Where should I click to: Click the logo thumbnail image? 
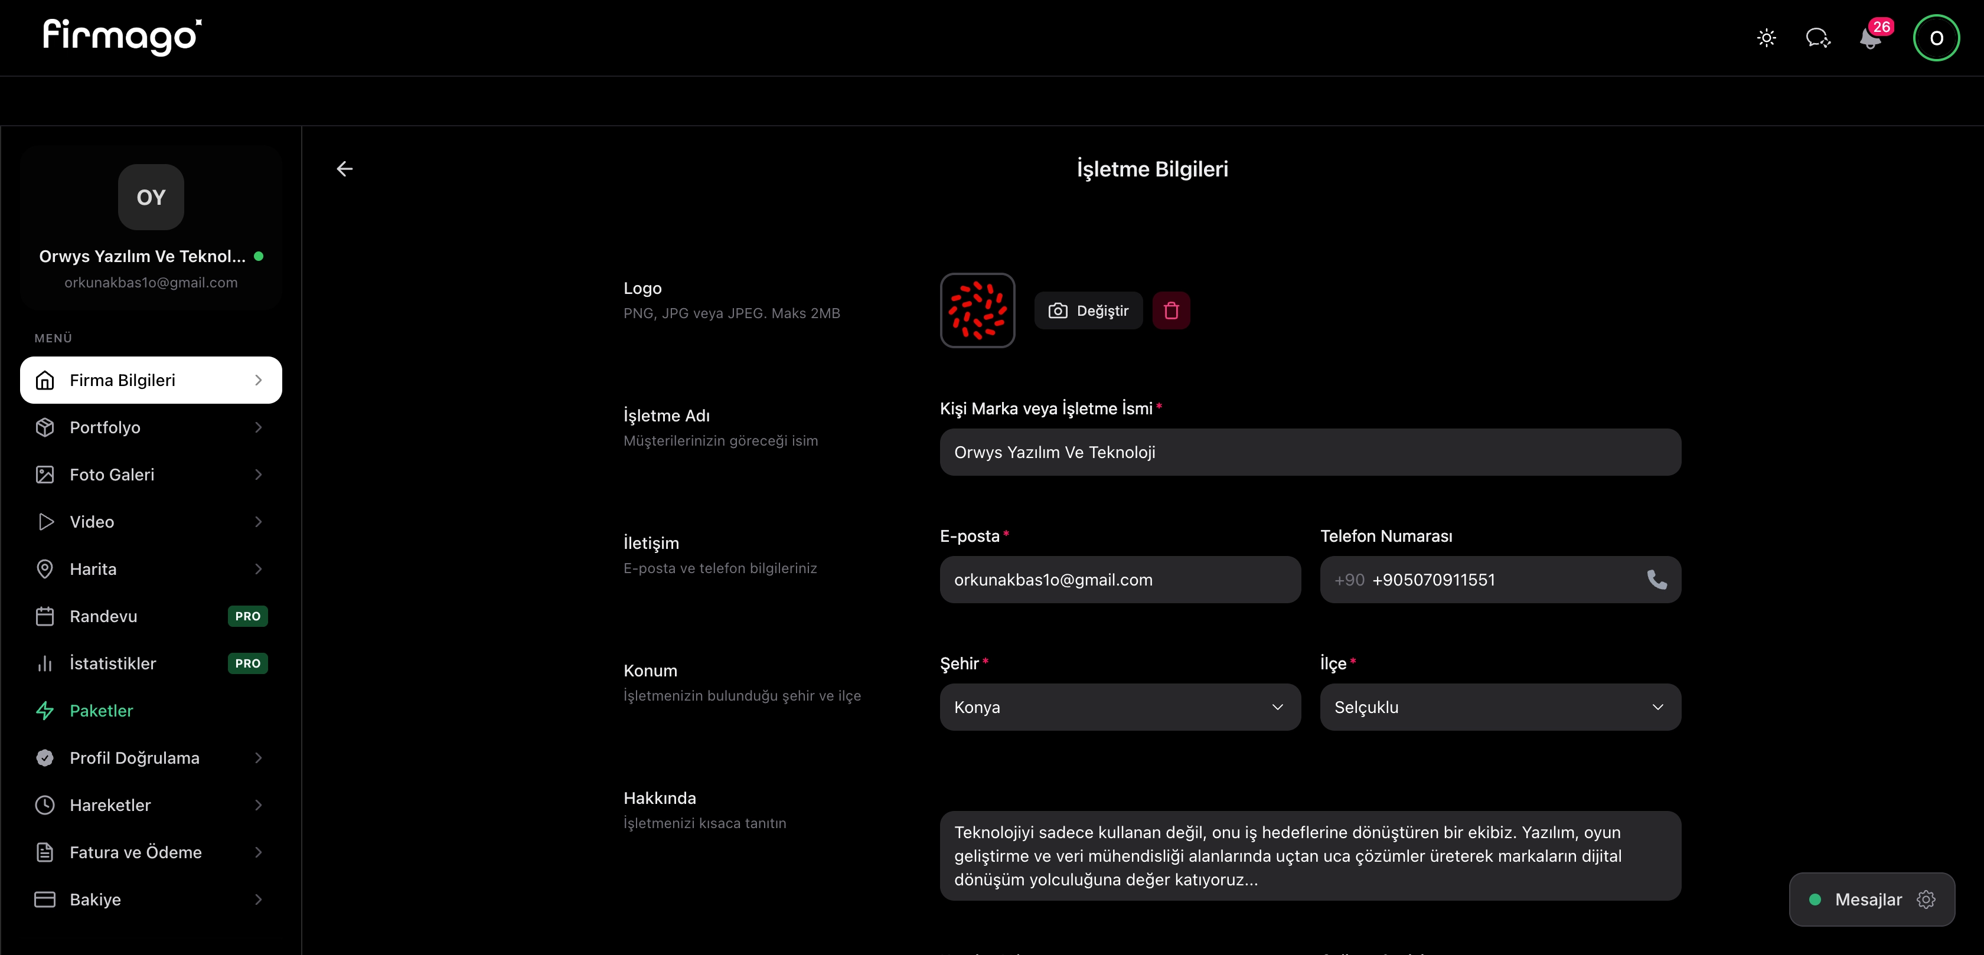(x=977, y=310)
